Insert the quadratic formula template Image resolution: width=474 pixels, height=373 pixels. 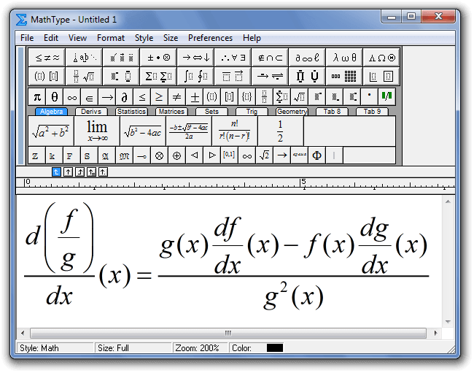(190, 131)
